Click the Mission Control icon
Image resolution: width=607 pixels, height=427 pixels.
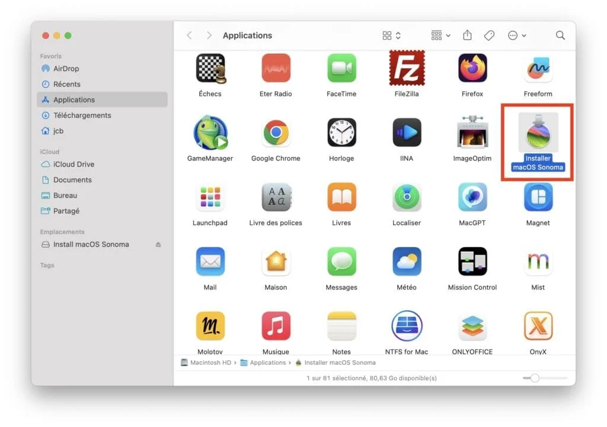pos(472,261)
